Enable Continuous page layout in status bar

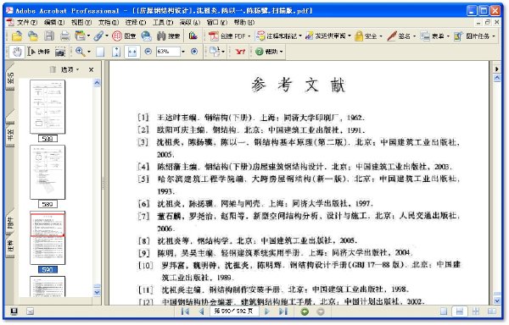pyautogui.click(x=460, y=311)
